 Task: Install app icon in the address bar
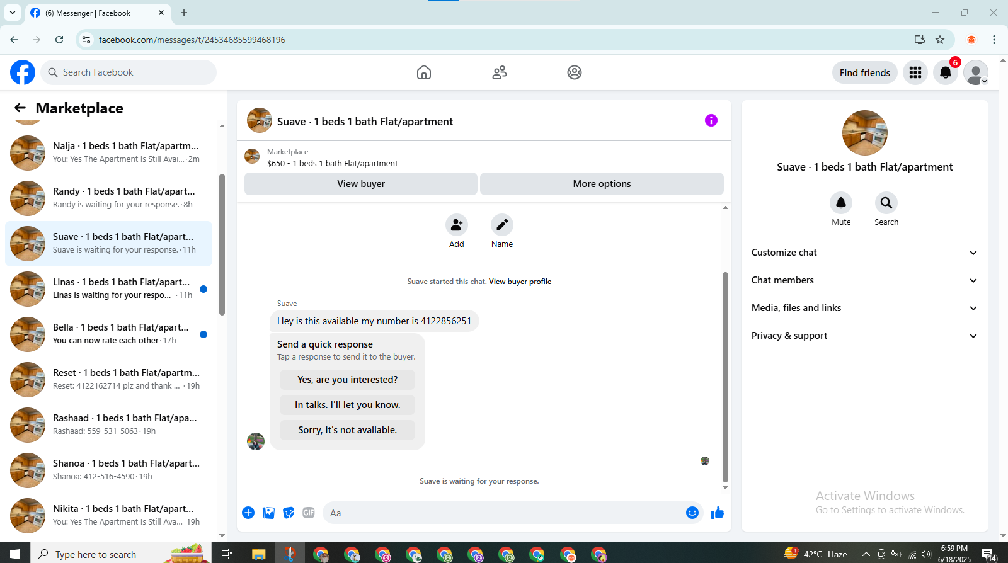point(920,40)
